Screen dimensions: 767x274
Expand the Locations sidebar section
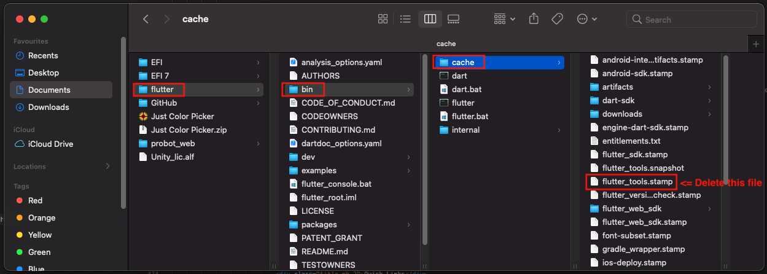coord(108,166)
